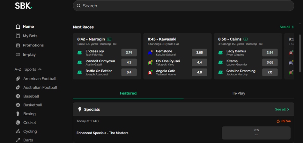Click the Narrogin live stream icon
Viewport: 303px width, 143px height.
pos(109,39)
